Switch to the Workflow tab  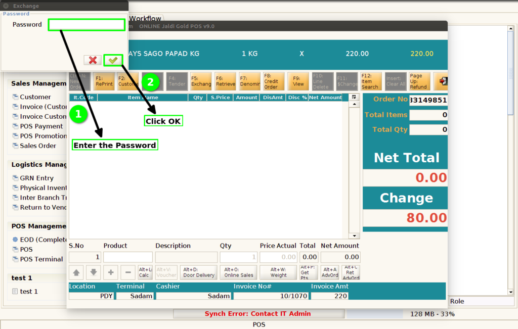[145, 19]
